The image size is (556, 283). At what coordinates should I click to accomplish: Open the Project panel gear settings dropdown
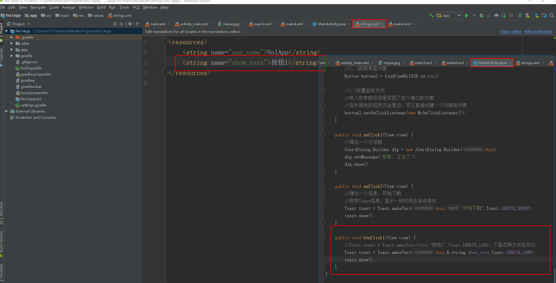tap(131, 24)
